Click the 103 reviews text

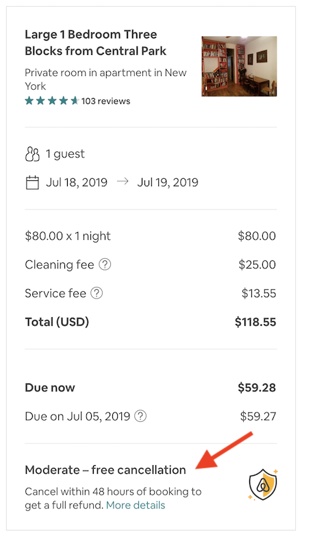[x=105, y=101]
